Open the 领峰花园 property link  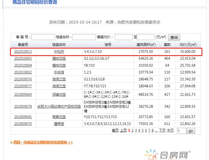(x=59, y=94)
